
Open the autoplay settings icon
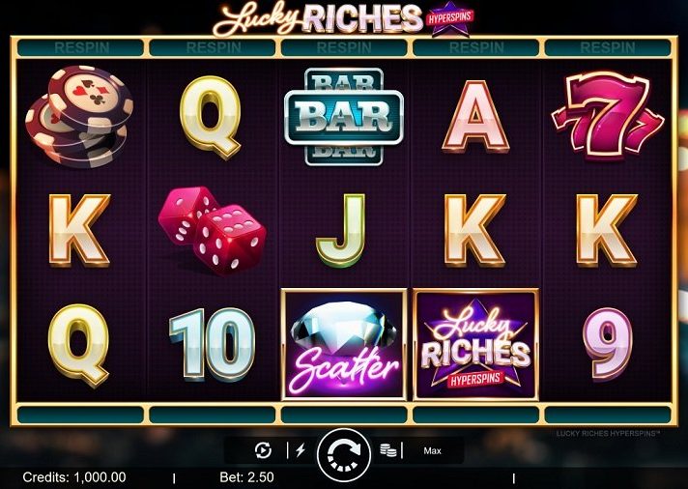tap(263, 450)
